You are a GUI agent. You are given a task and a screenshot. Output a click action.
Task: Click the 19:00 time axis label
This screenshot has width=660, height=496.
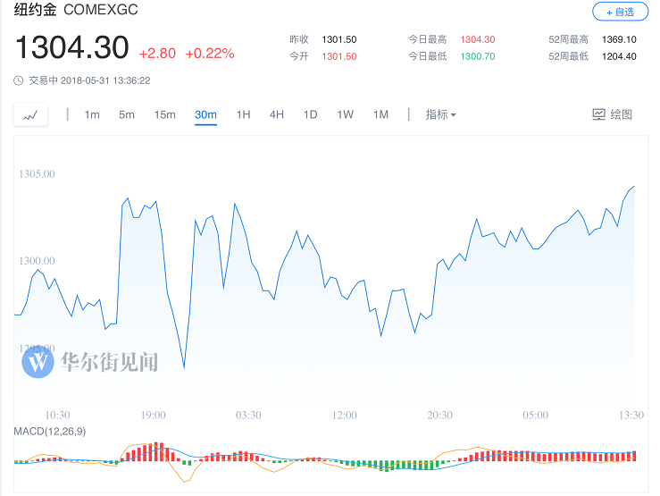[x=154, y=416]
